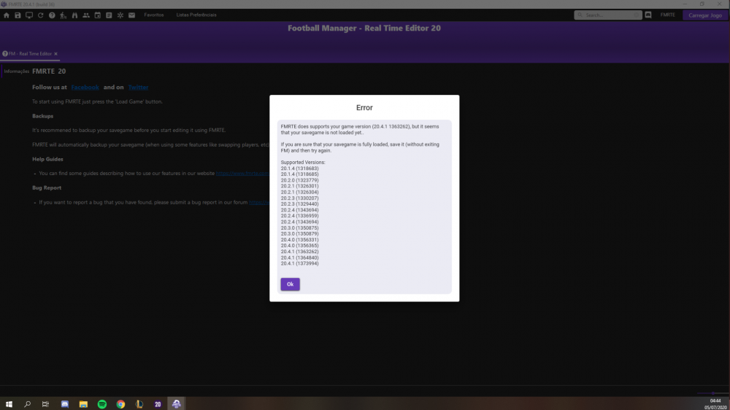
Task: Select the FM - Real Time Editor tab
Action: [30, 54]
